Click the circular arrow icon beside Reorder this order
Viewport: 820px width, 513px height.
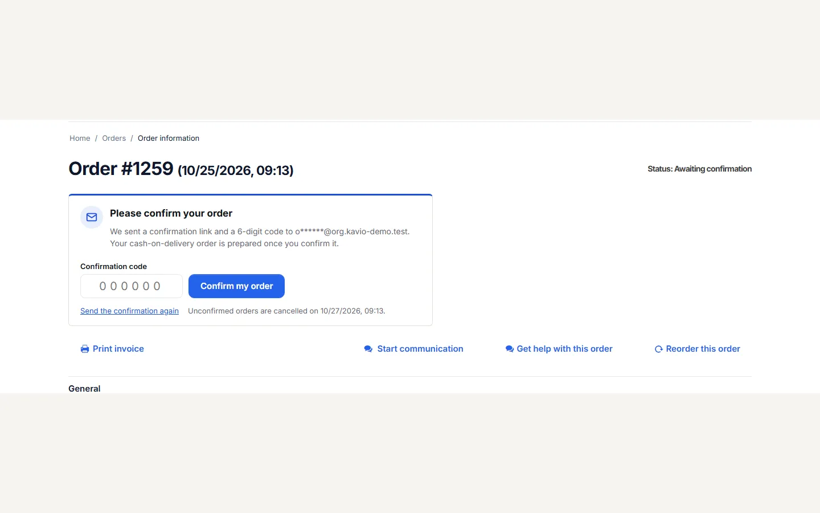(x=659, y=349)
